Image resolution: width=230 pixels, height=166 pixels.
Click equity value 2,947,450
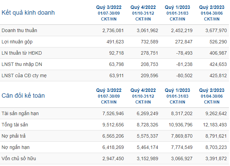point(113,158)
